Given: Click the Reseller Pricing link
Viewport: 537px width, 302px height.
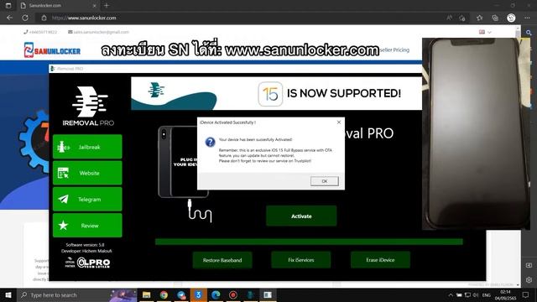Looking at the screenshot, I should pos(394,50).
